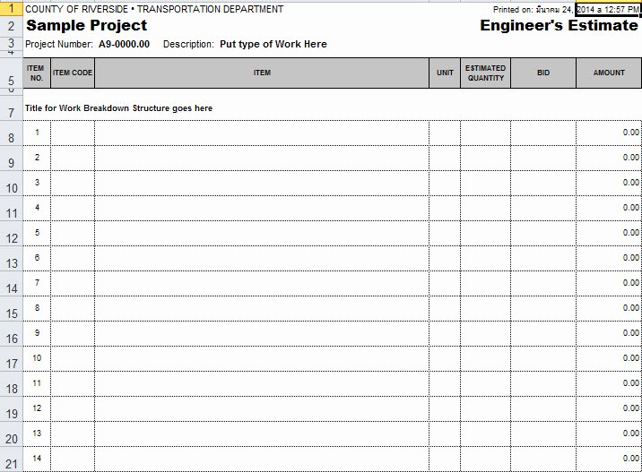Image resolution: width=642 pixels, height=472 pixels.
Task: Select the Work Breakdown Structure title cell
Action: (118, 108)
